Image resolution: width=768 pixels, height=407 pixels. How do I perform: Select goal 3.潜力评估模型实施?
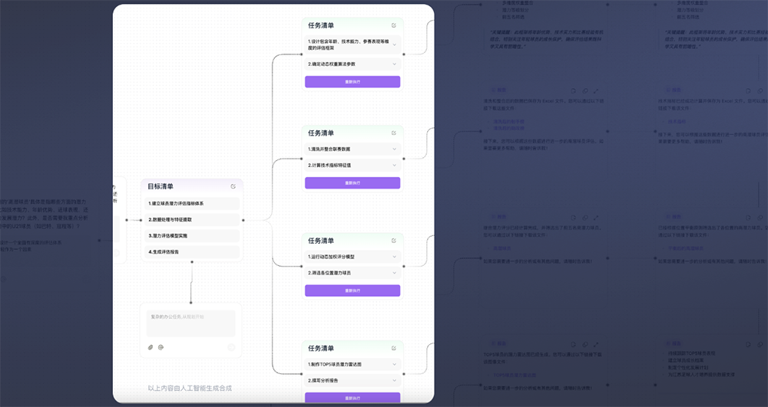(192, 235)
